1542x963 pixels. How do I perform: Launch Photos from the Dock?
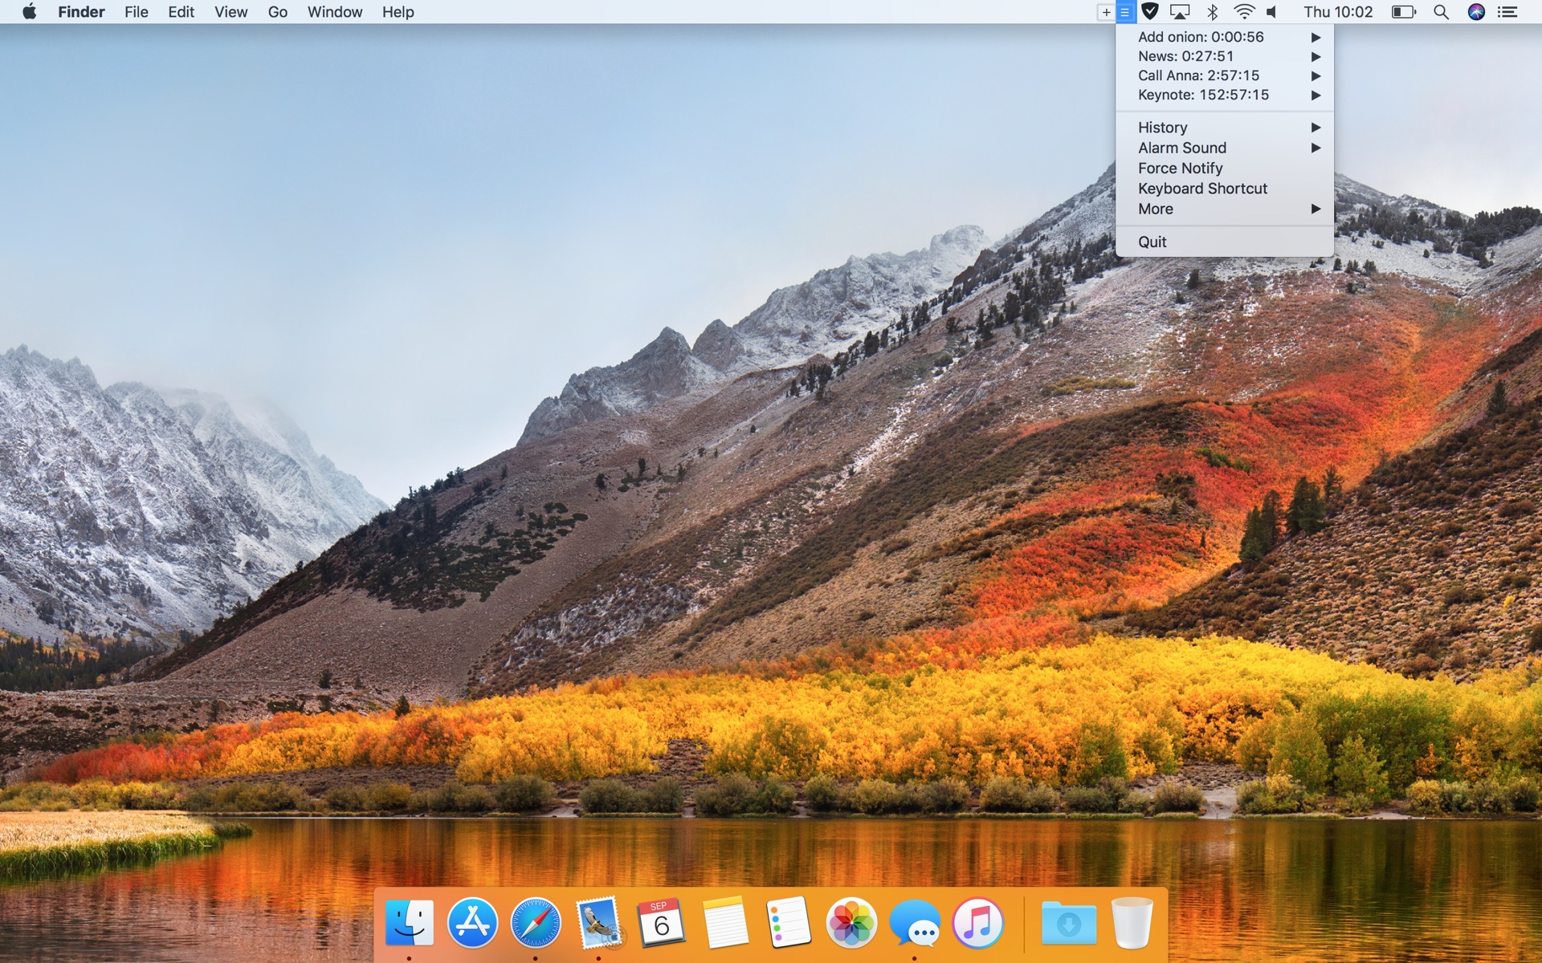pyautogui.click(x=851, y=922)
